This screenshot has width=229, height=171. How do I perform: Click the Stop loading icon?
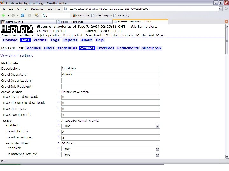point(30,15)
